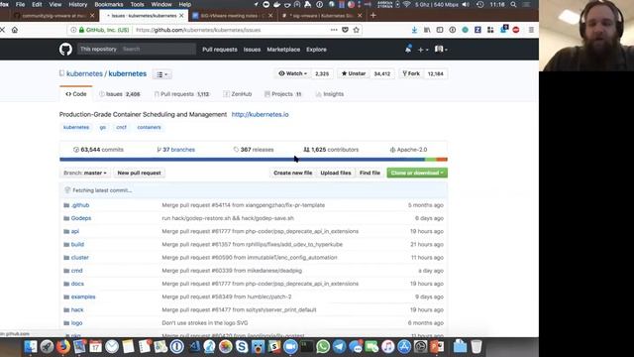The height and width of the screenshot is (357, 634).
Task: Close the Issues kubernetes tab
Action: point(181,16)
